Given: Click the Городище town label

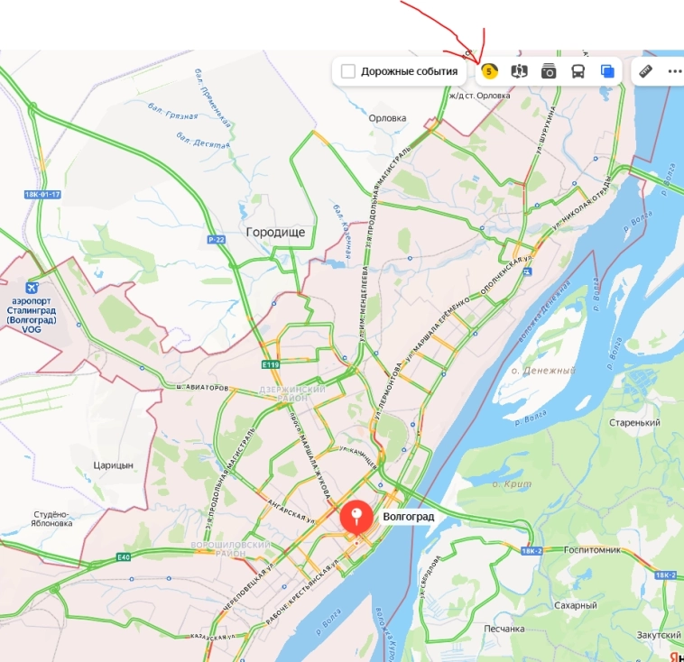Looking at the screenshot, I should pos(275,232).
